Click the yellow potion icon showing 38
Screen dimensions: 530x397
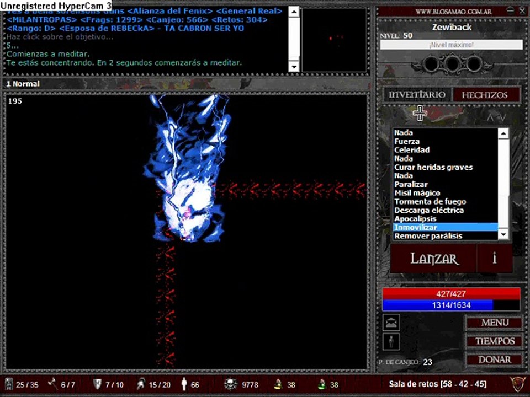278,384
